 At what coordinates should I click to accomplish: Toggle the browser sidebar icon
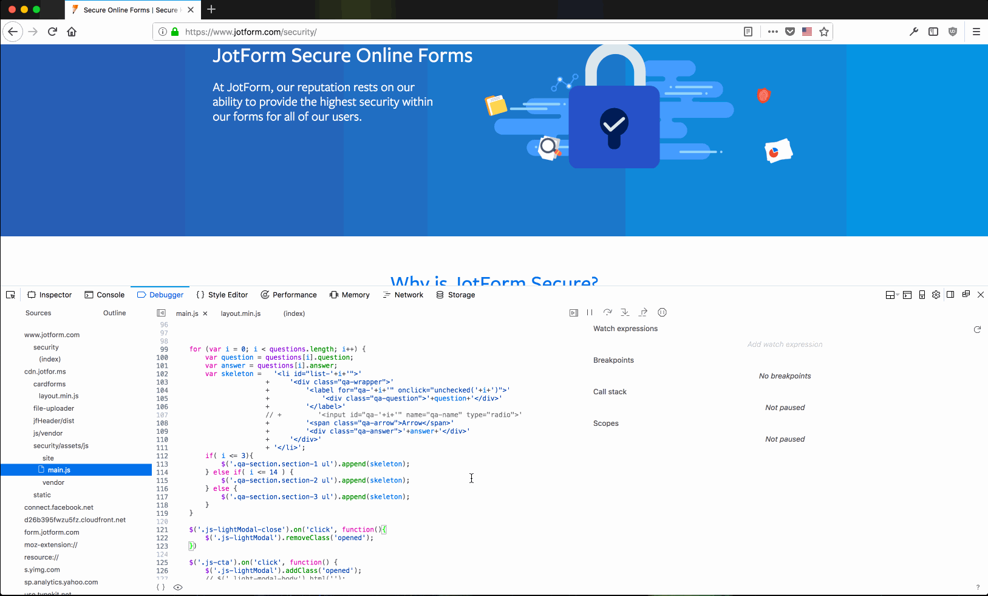[933, 32]
